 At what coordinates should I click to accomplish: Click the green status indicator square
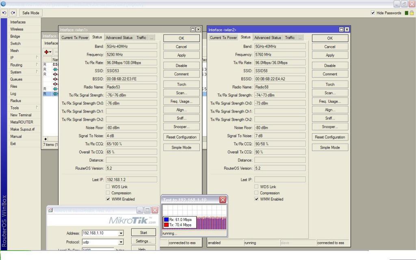coord(406,13)
